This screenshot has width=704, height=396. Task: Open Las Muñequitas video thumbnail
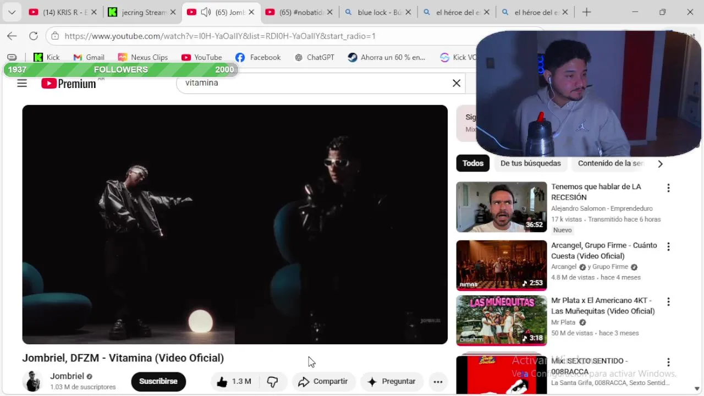pos(502,321)
